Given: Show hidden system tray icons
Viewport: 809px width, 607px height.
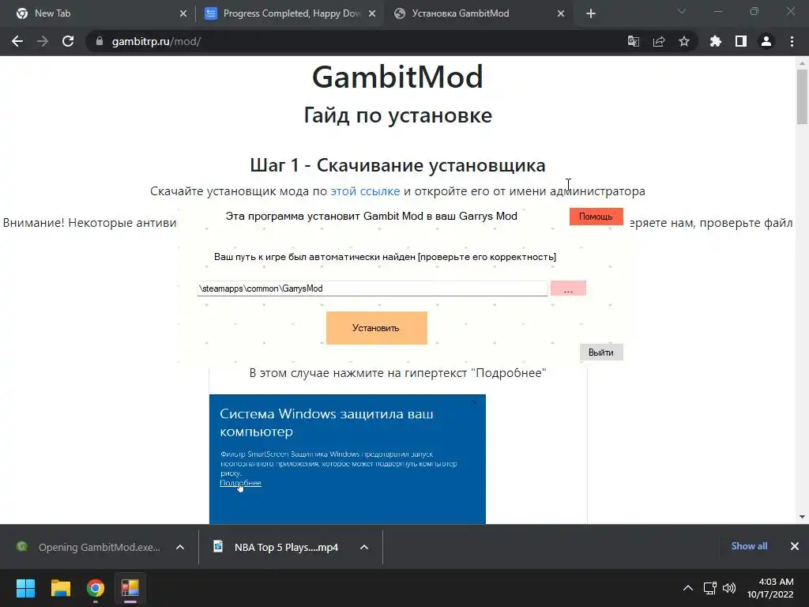Looking at the screenshot, I should point(688,588).
